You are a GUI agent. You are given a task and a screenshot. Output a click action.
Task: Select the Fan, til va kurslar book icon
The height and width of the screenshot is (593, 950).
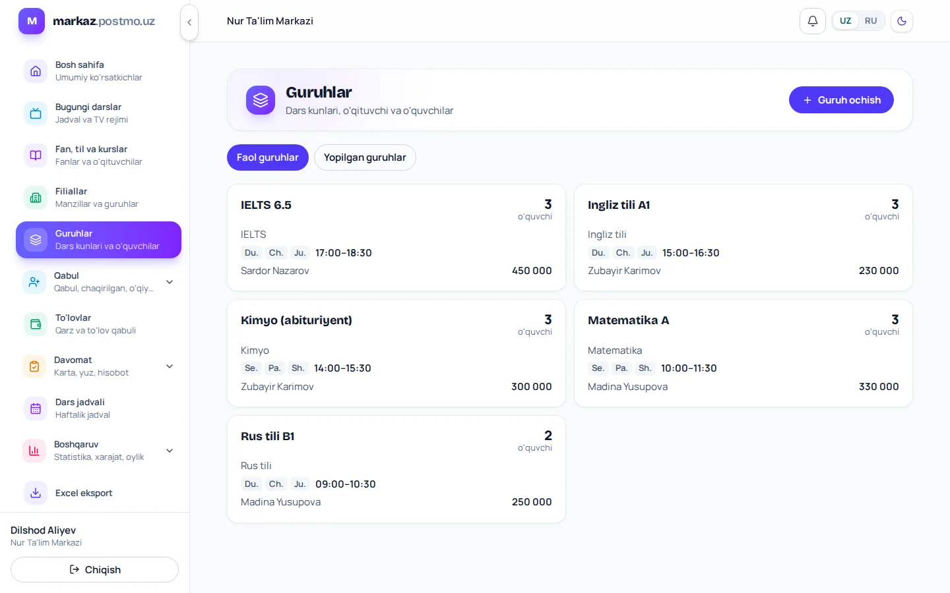pos(36,155)
